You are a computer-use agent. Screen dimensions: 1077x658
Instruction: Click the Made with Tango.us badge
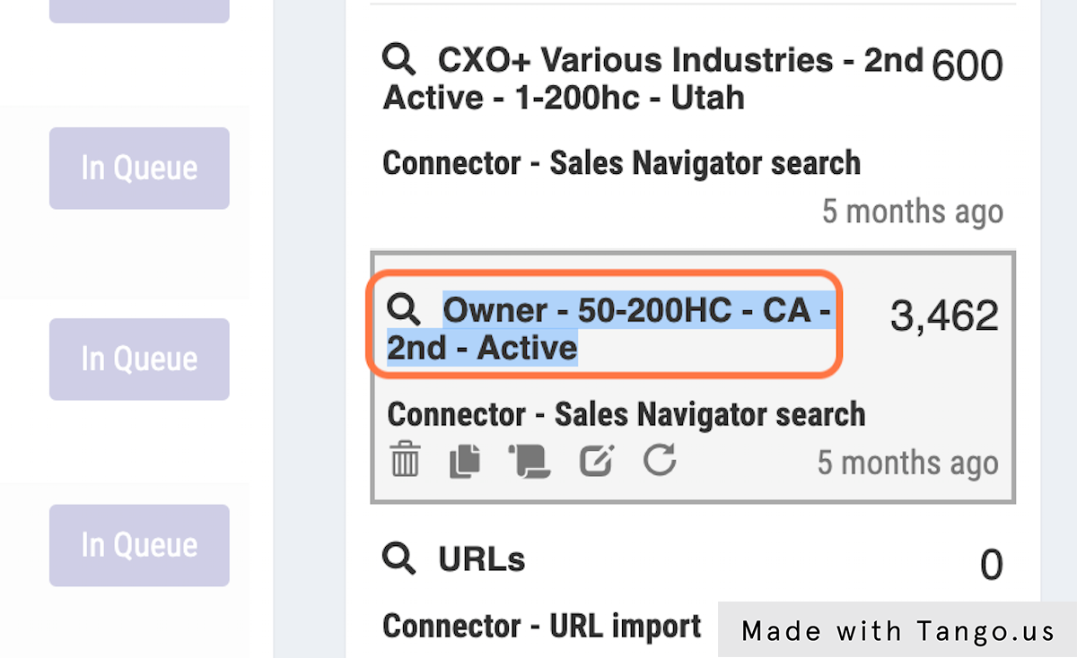897,630
